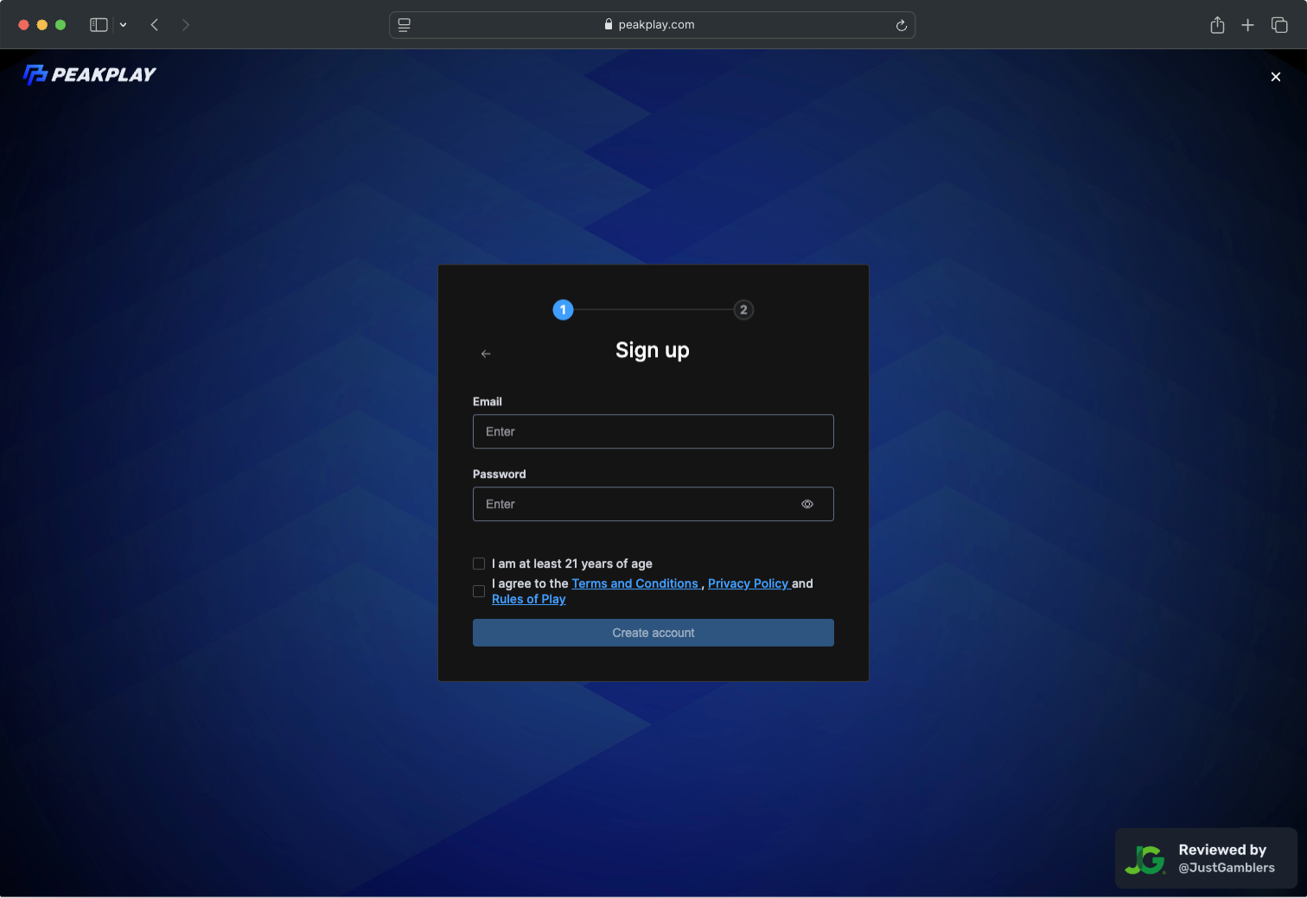
Task: Go back using the form's left arrow
Action: tap(486, 353)
